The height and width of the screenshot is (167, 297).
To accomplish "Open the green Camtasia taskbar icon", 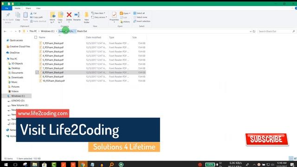I will tap(54, 164).
